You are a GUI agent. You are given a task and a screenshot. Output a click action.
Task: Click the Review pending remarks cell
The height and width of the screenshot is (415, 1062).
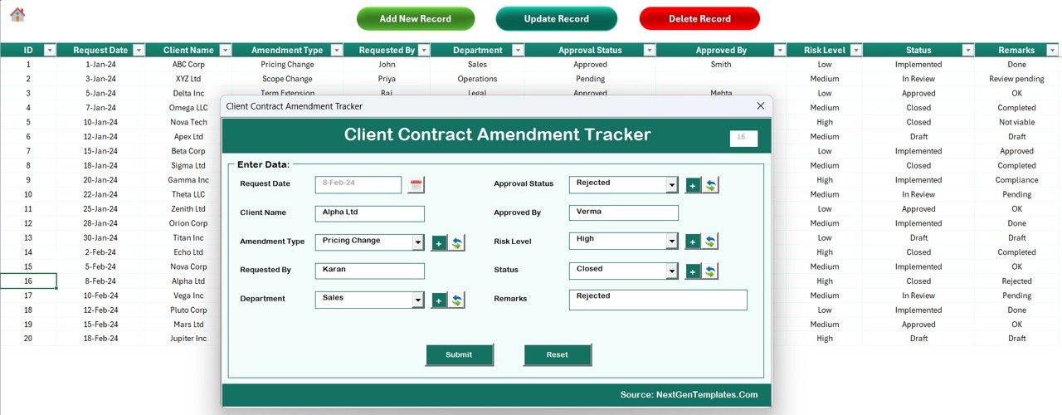tap(1016, 79)
